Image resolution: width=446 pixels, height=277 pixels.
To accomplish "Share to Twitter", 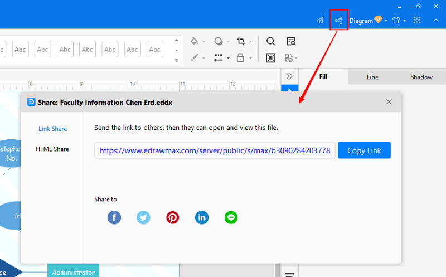I will click(x=143, y=217).
